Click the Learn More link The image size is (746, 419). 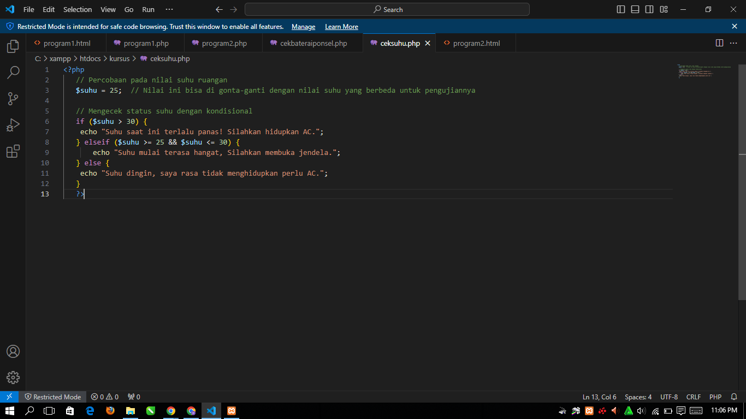(x=341, y=27)
